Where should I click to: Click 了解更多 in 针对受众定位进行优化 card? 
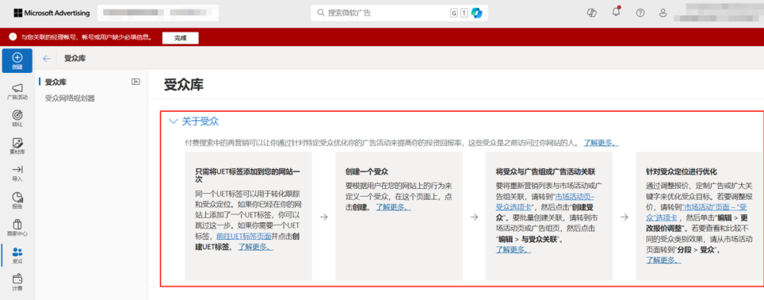(664, 260)
